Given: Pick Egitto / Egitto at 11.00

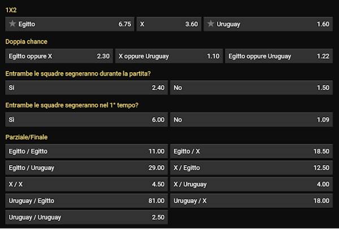Looking at the screenshot, I should tap(86, 152).
